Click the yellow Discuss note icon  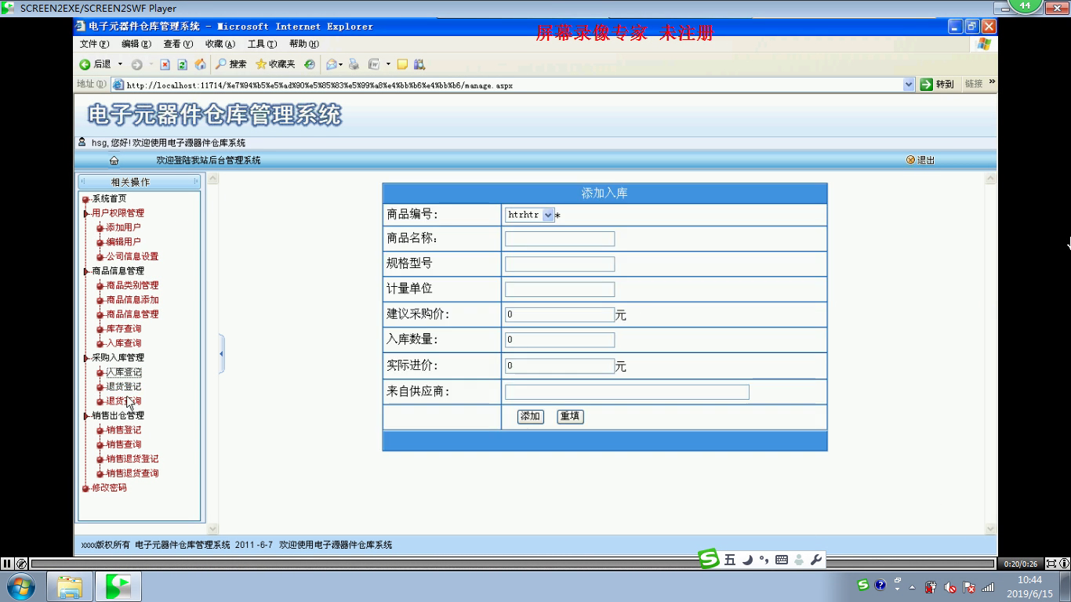tap(402, 64)
